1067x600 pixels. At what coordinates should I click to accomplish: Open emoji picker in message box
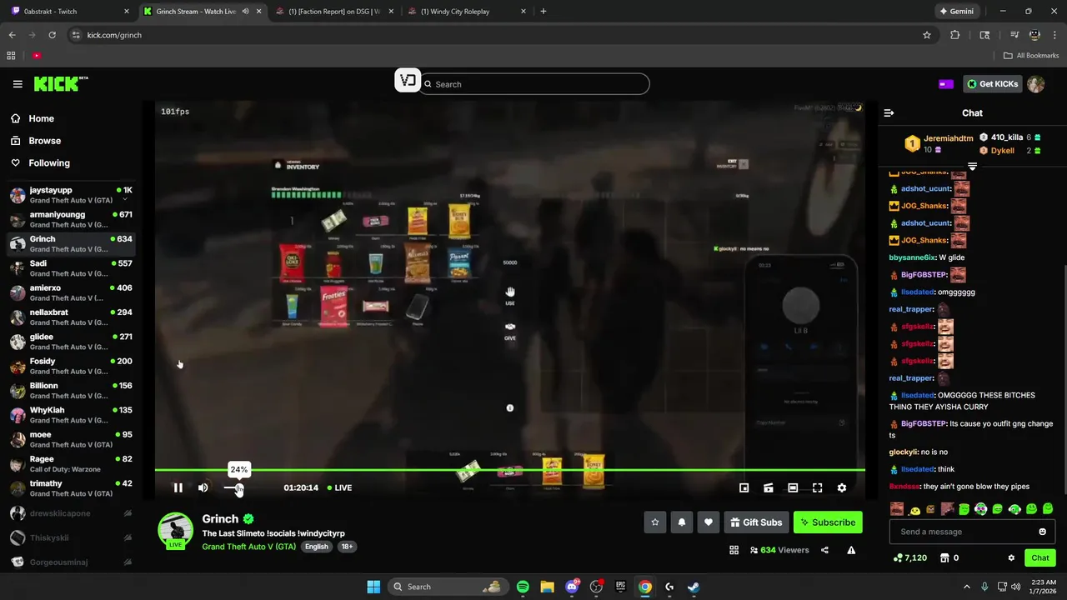[1042, 532]
